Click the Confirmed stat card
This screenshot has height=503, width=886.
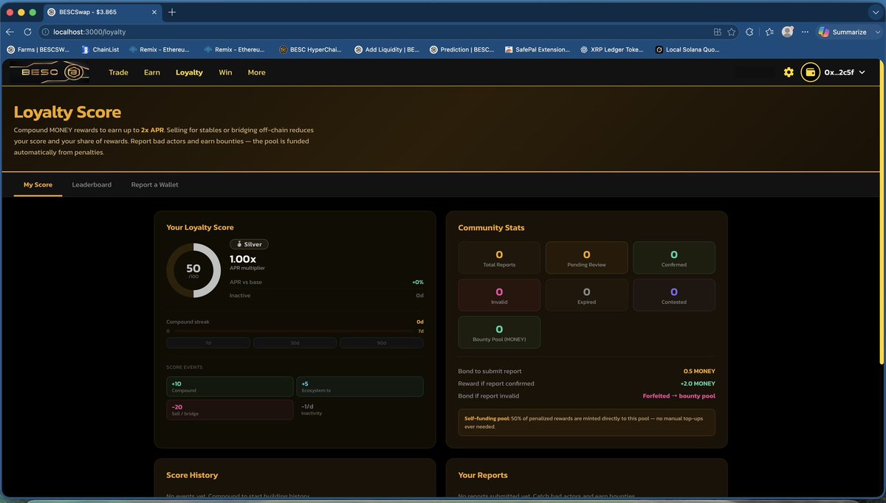click(x=674, y=258)
